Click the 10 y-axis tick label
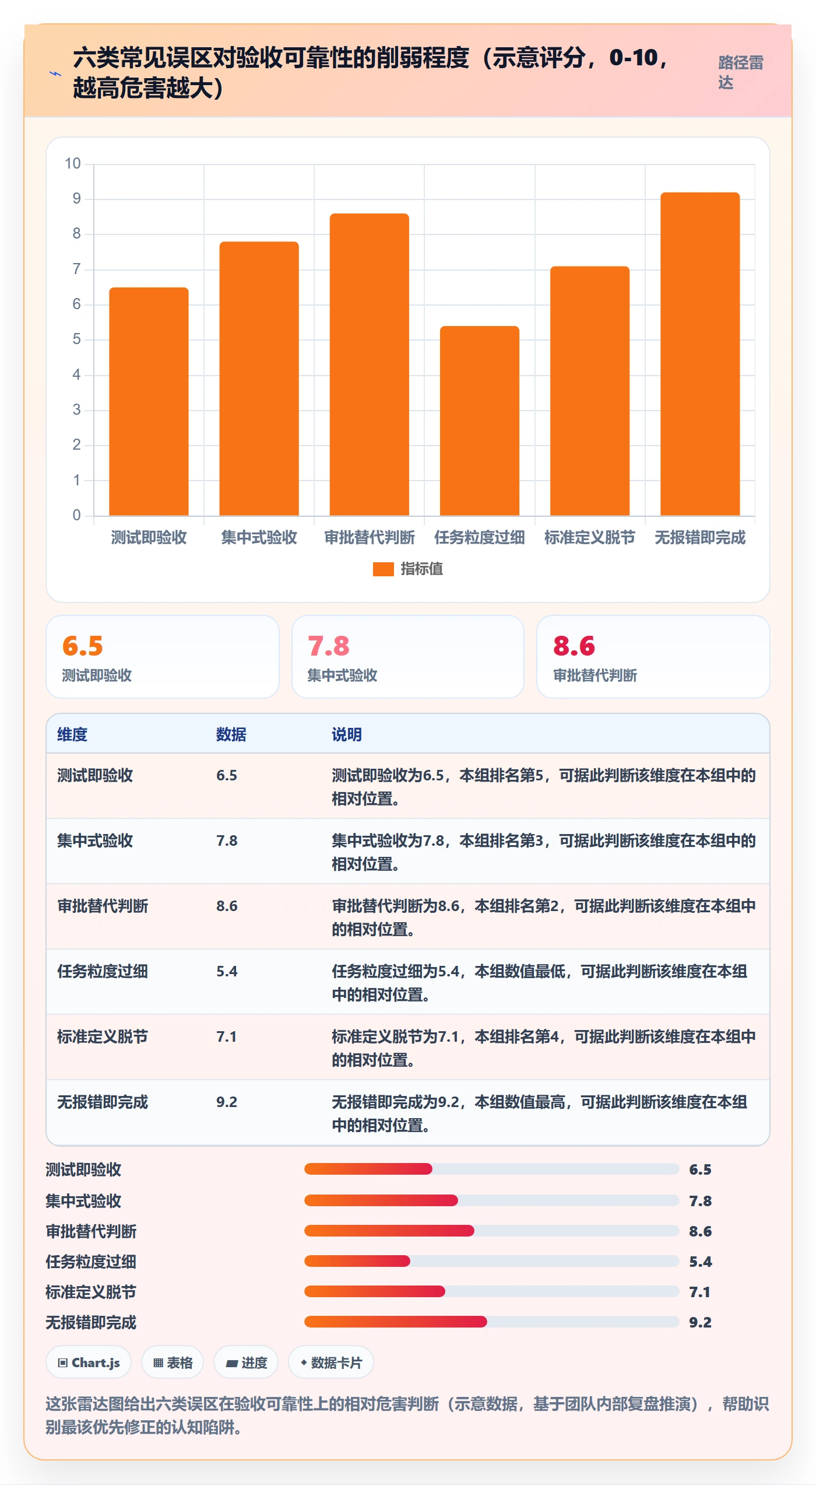Image resolution: width=816 pixels, height=1485 pixels. coord(73,164)
